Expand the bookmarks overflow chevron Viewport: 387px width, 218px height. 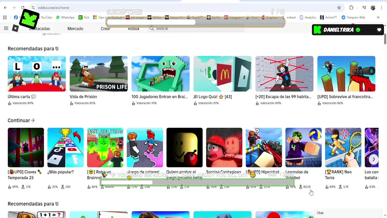click(378, 17)
